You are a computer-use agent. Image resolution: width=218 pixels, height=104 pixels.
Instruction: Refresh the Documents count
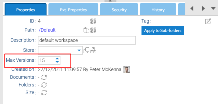(x=44, y=77)
